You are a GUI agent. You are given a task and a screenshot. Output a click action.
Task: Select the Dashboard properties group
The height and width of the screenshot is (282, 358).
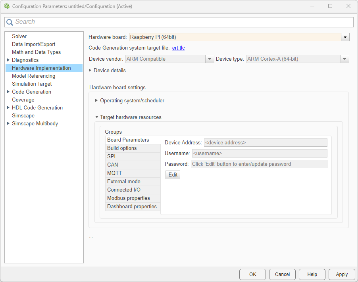tap(132, 206)
